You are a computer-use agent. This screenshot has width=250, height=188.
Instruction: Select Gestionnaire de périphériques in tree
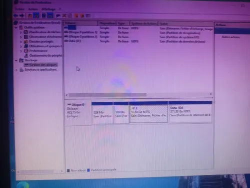pos(45,56)
